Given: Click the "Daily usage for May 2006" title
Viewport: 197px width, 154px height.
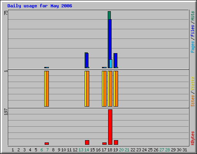Looking at the screenshot, I should click(x=40, y=6).
